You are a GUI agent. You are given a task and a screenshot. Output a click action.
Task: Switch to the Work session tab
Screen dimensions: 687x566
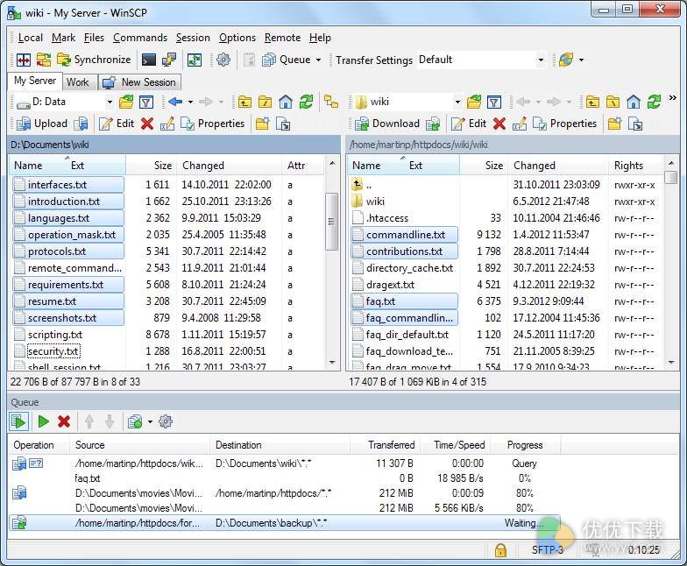pos(77,82)
